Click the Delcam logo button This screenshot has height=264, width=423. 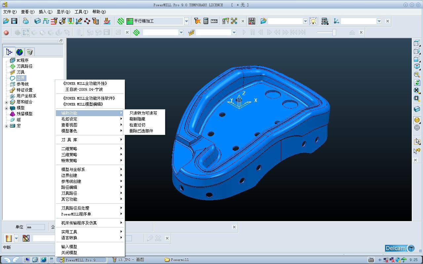[x=400, y=248]
